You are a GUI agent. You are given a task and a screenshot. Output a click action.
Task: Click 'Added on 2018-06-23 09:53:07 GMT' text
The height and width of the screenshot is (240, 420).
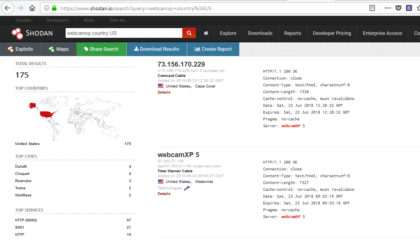pyautogui.click(x=191, y=176)
